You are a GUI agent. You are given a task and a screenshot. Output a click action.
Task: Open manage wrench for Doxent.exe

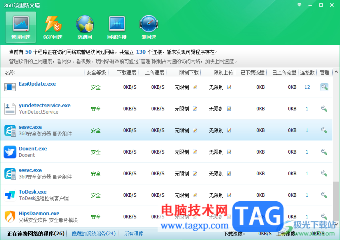tap(324, 152)
